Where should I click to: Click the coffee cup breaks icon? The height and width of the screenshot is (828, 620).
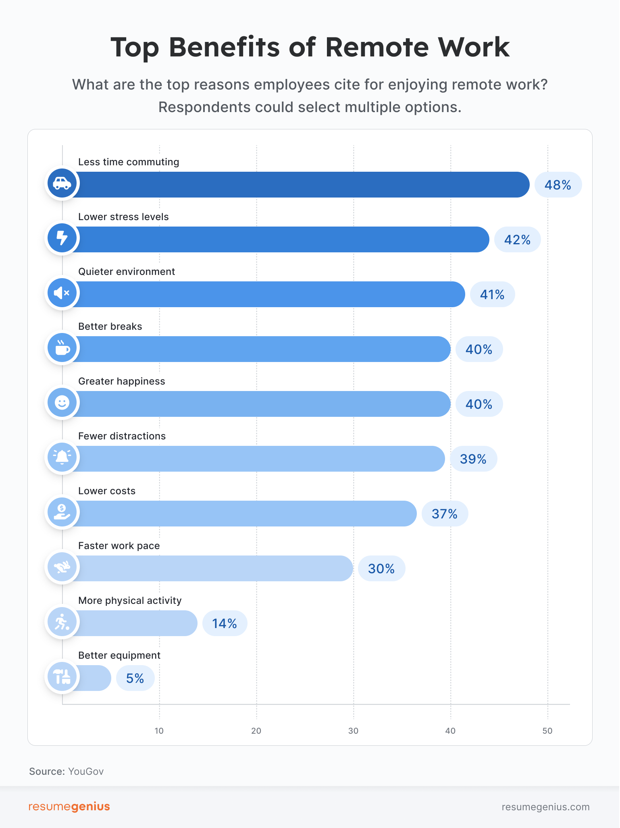coord(62,348)
